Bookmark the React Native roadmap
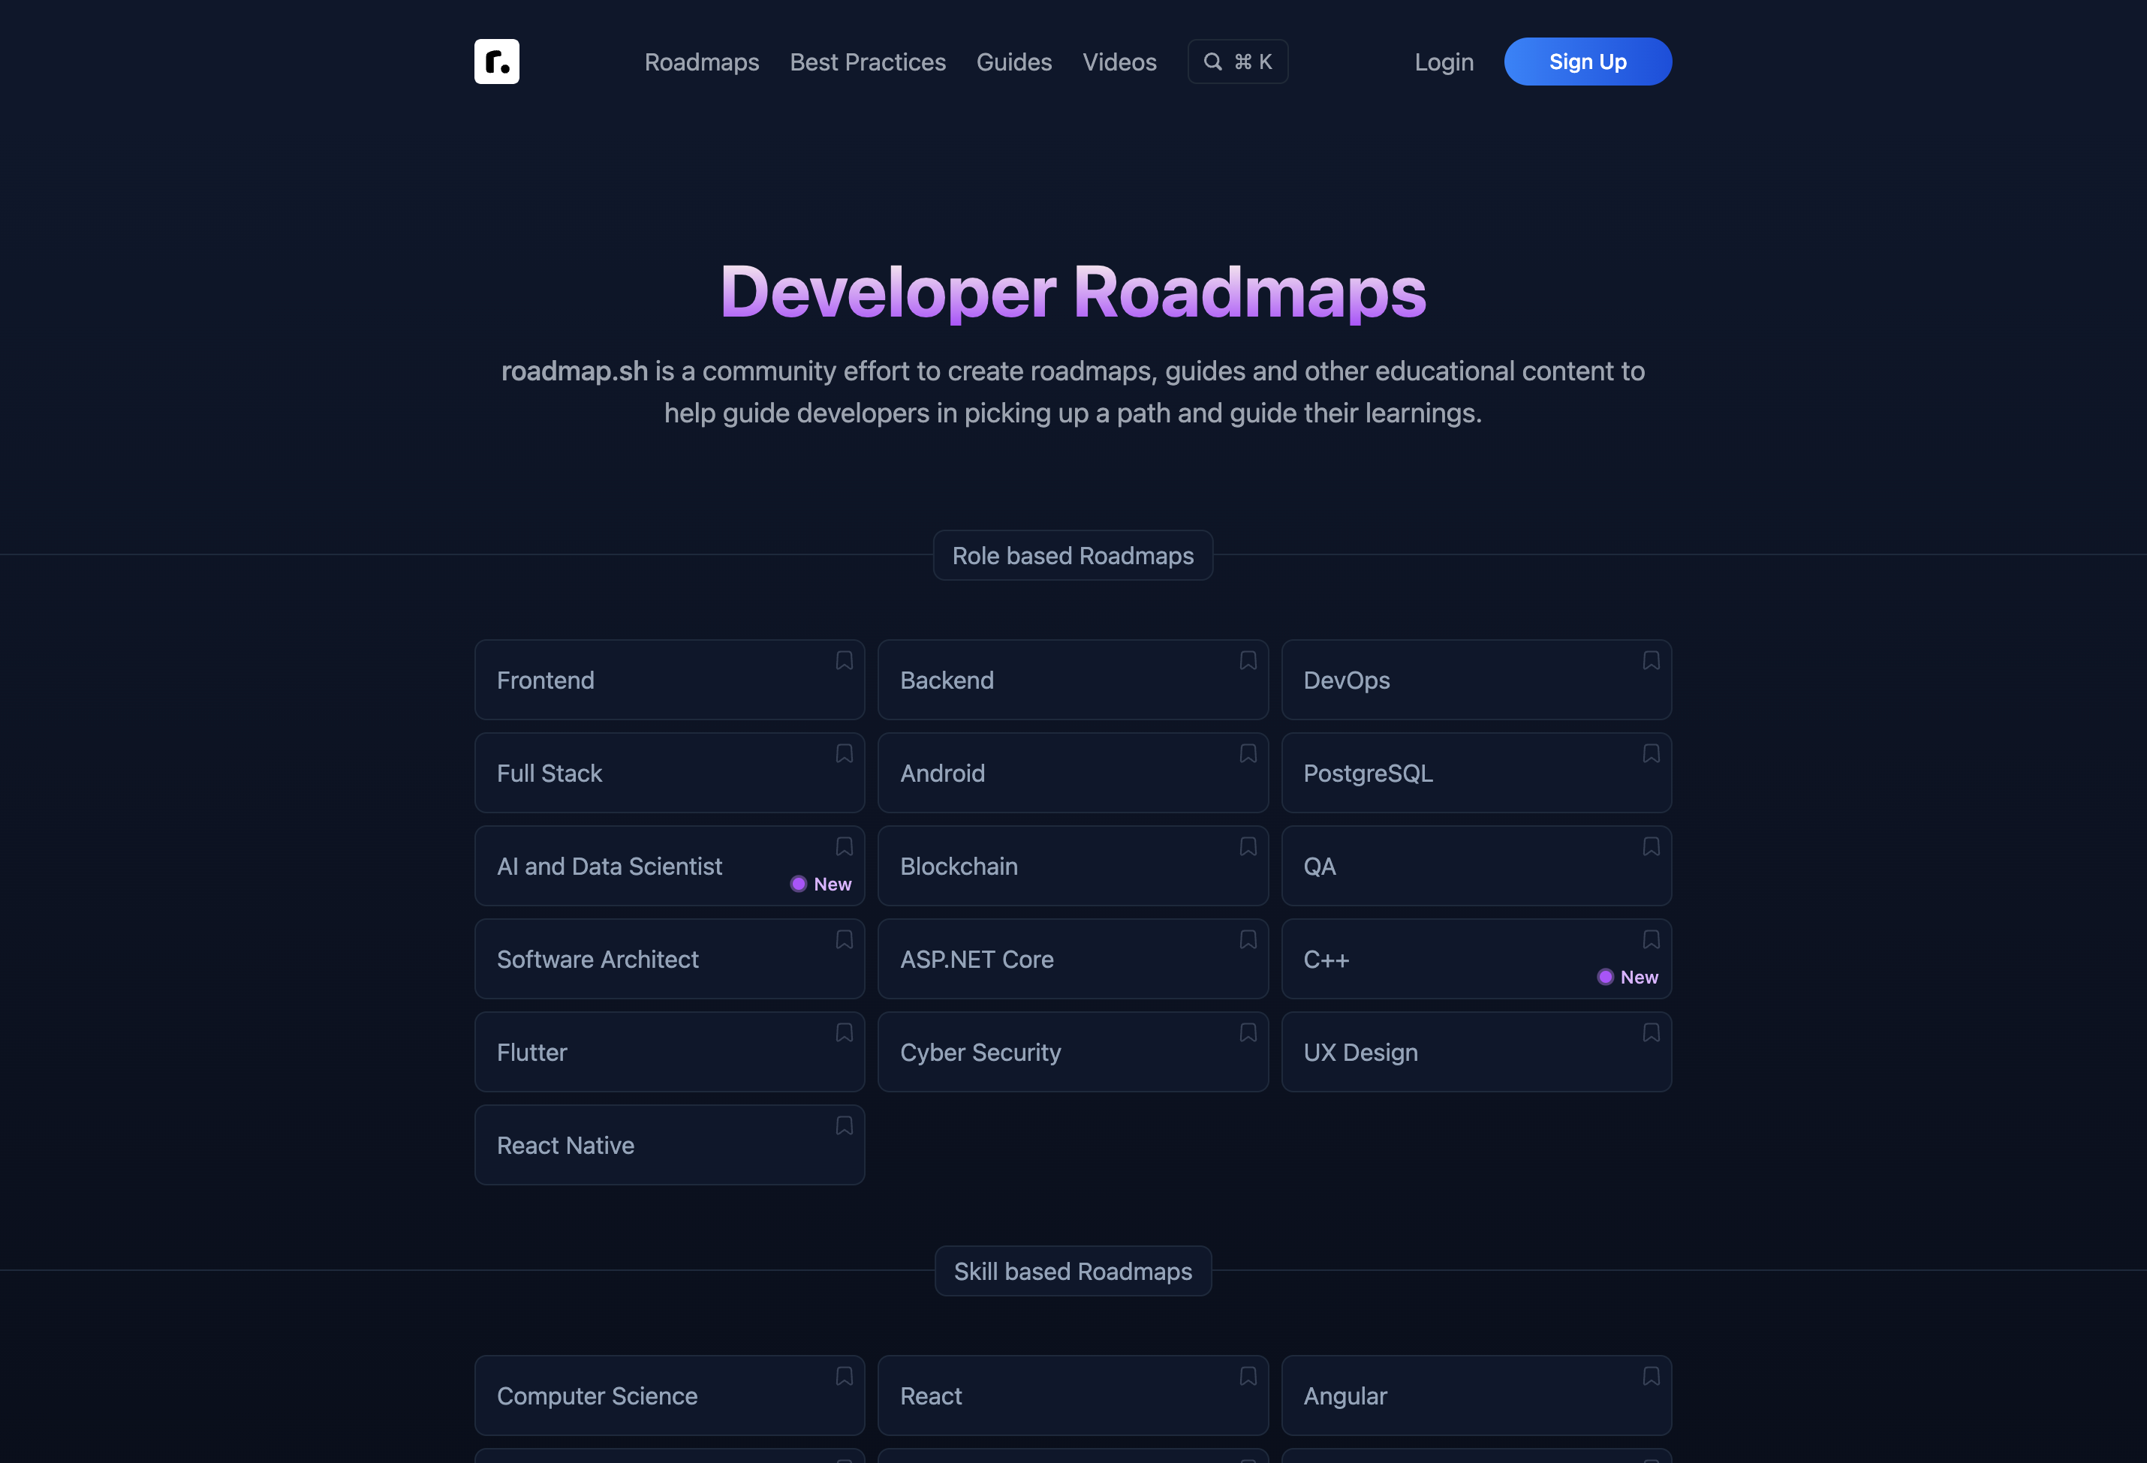Screen dimensions: 2147x1463 coord(844,1126)
